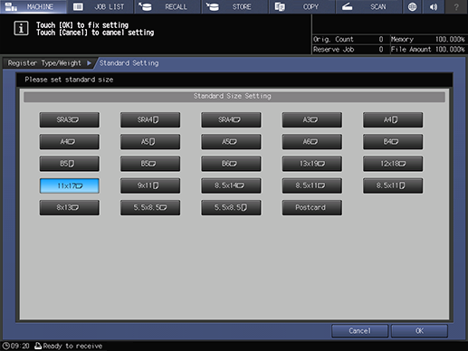Select SRA3 landscape paper size
The image size is (468, 351).
pyautogui.click(x=69, y=119)
